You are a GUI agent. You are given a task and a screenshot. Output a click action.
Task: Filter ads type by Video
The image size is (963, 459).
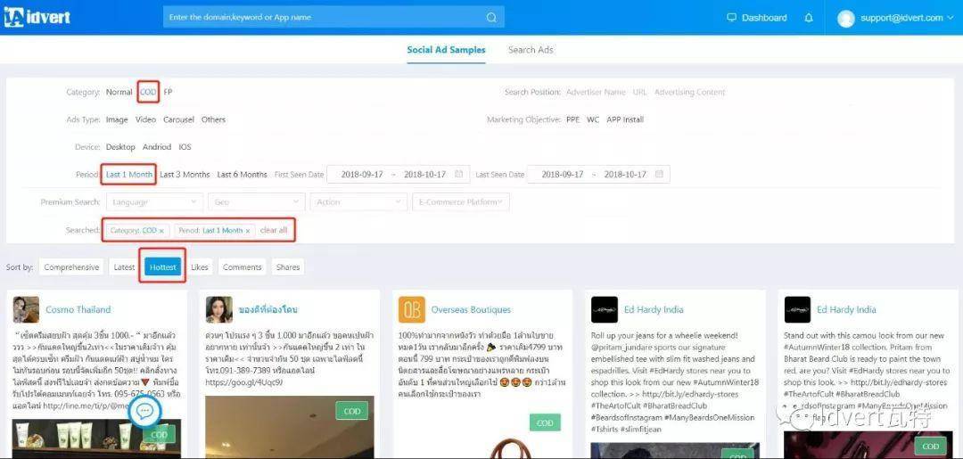click(145, 119)
